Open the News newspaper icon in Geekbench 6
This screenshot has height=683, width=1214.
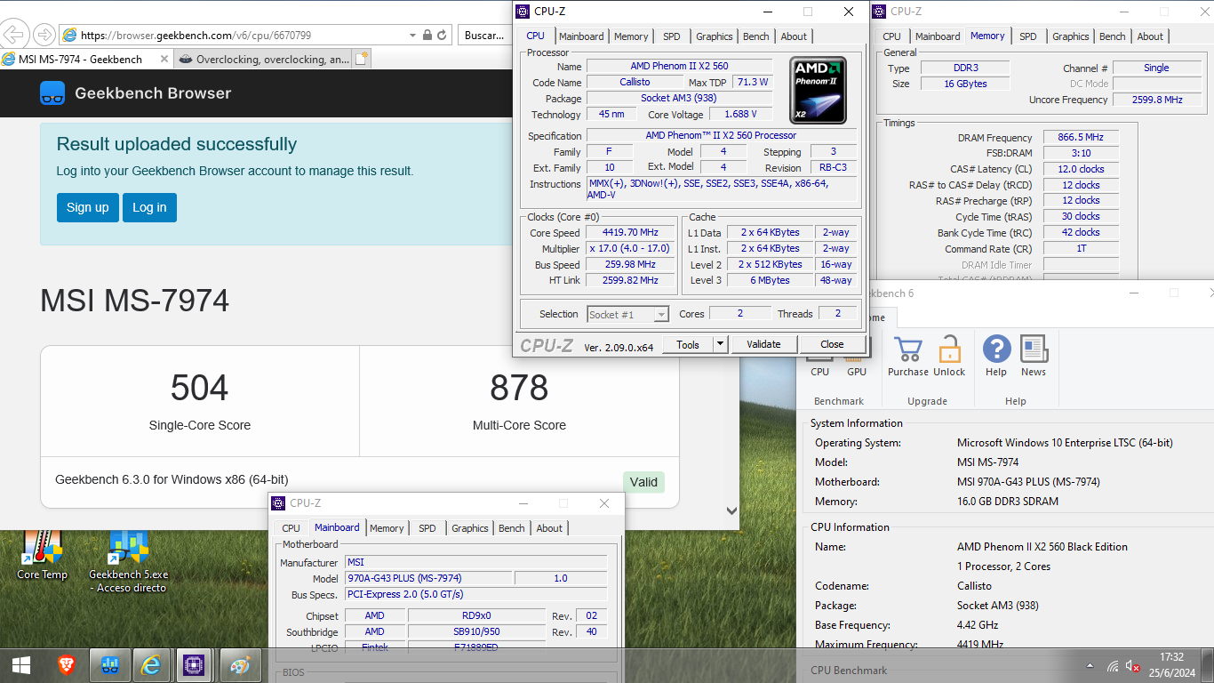point(1034,350)
